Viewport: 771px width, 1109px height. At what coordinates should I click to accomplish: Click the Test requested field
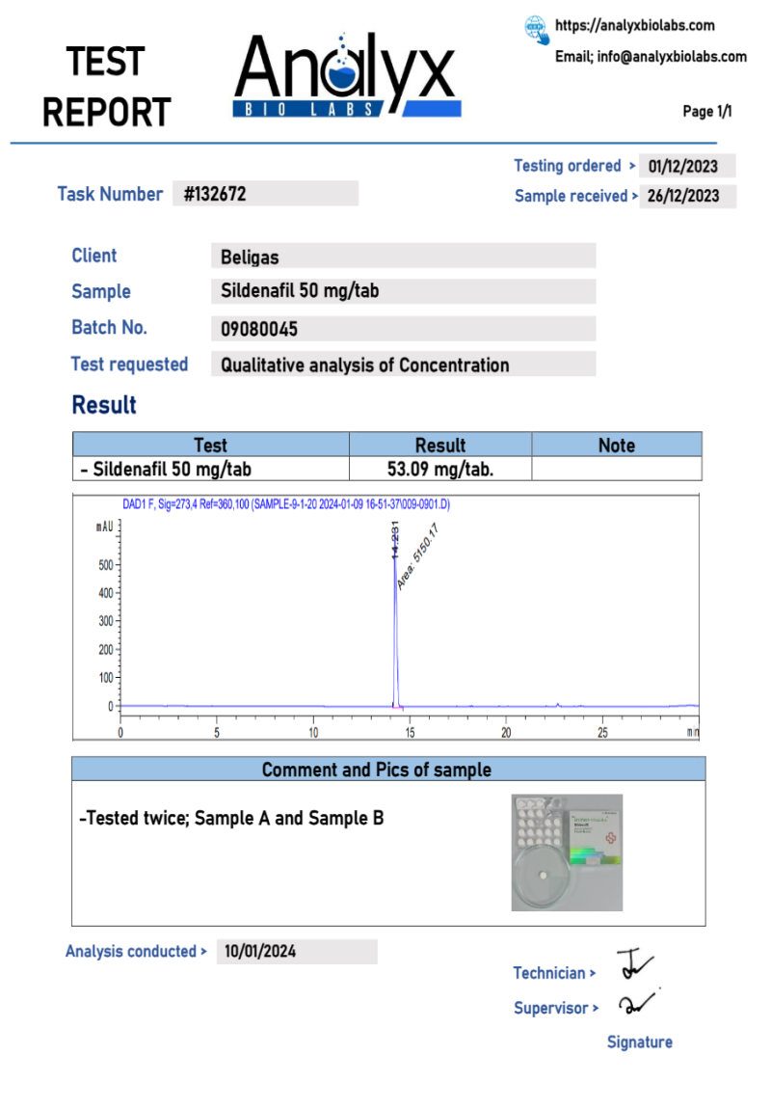tap(402, 365)
